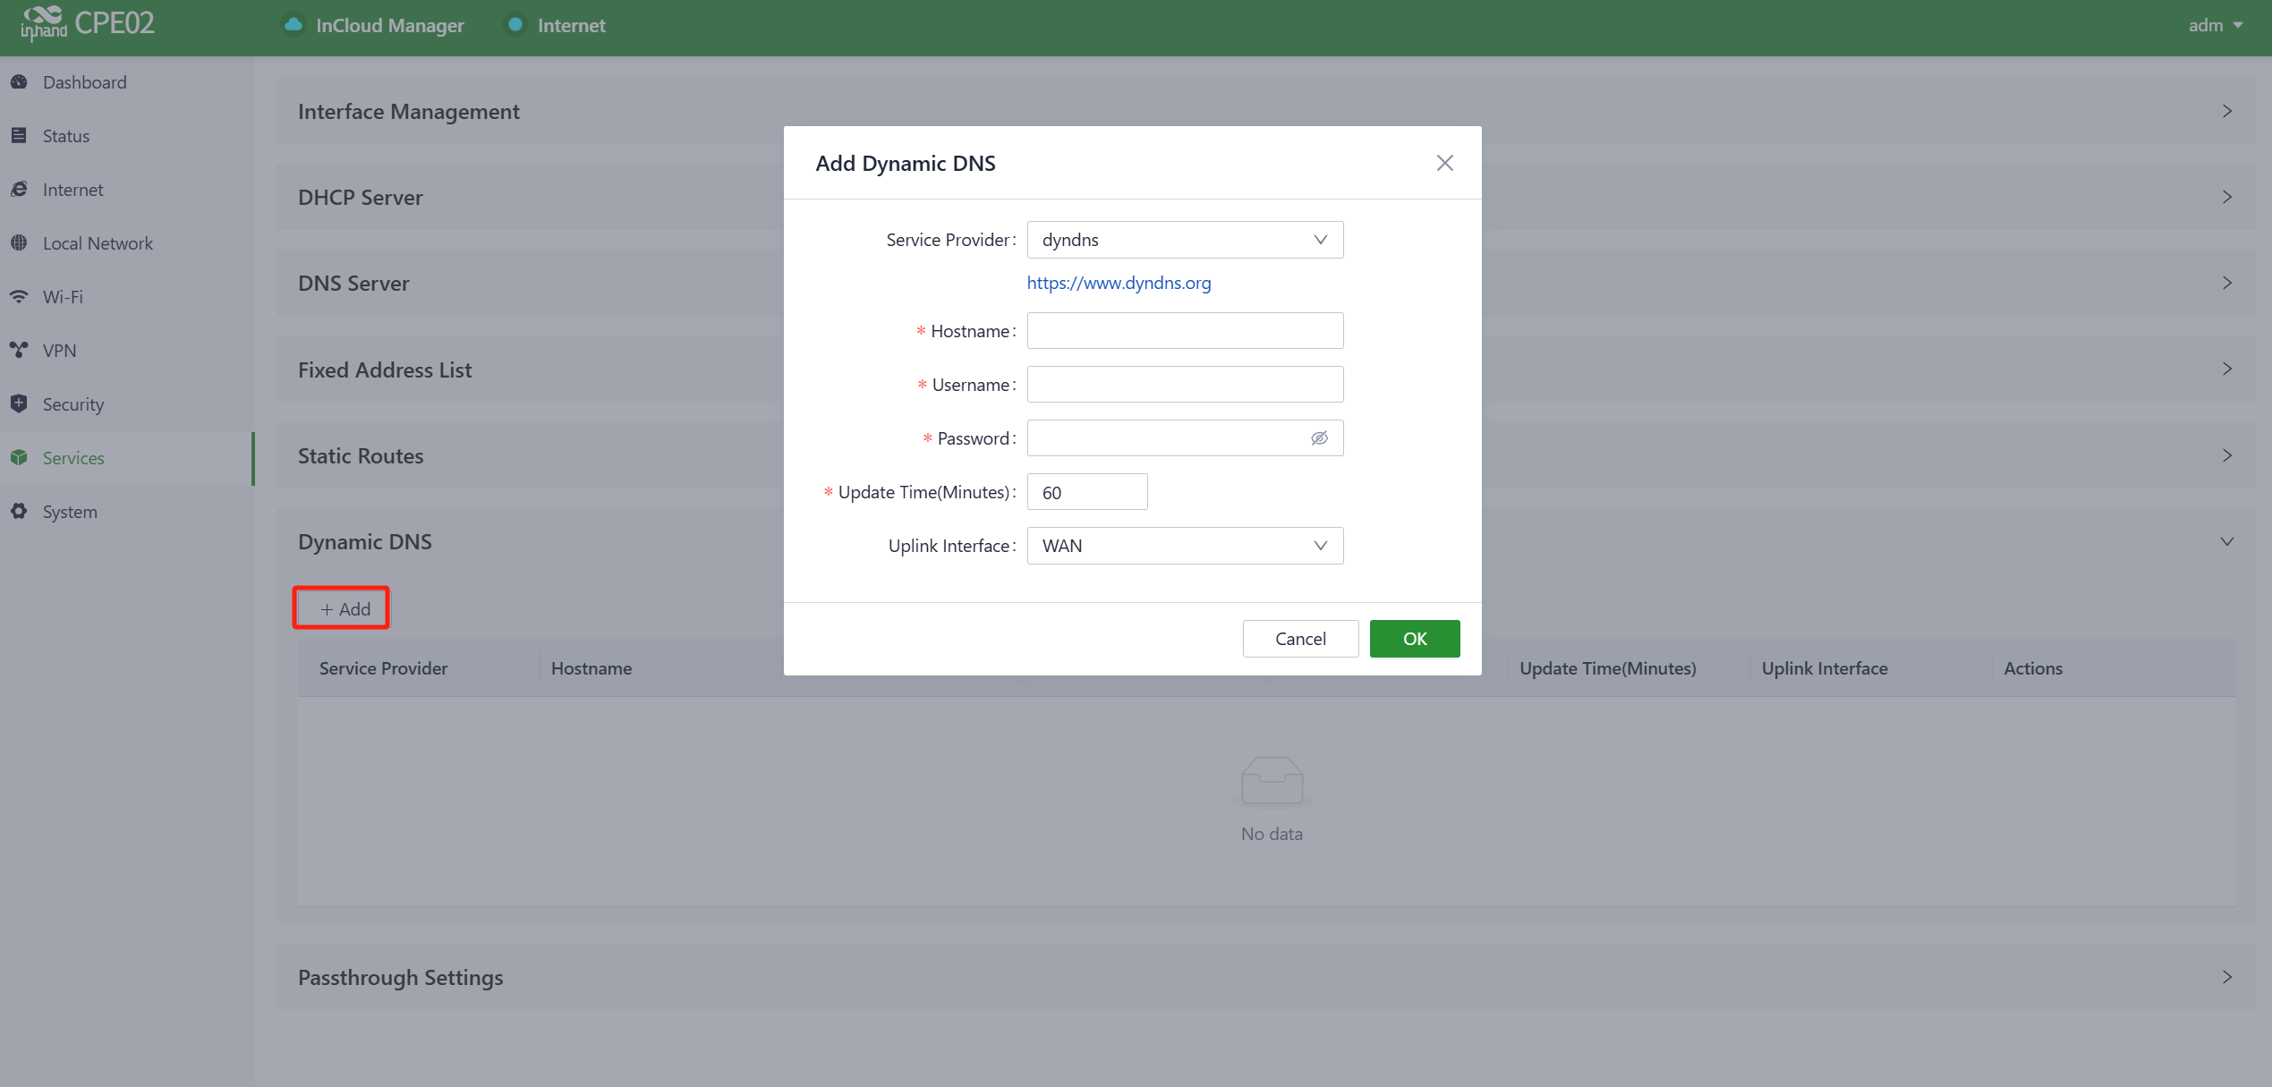
Task: Click the Security shield icon in sidebar
Action: pyautogui.click(x=19, y=403)
